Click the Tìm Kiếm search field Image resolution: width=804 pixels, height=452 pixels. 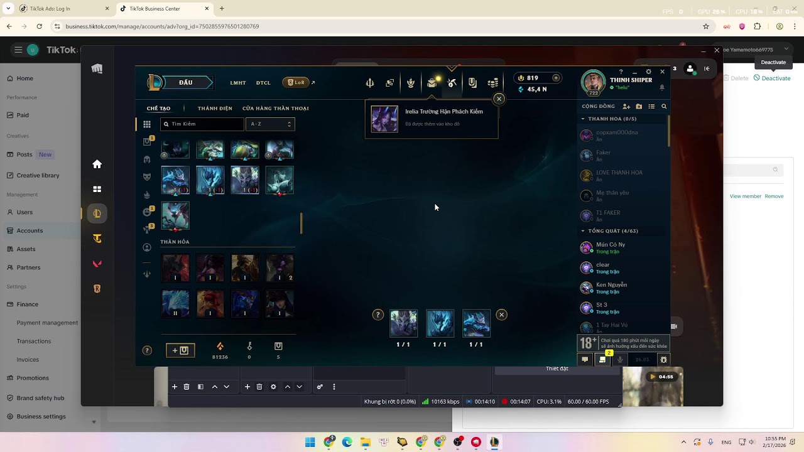pyautogui.click(x=202, y=124)
